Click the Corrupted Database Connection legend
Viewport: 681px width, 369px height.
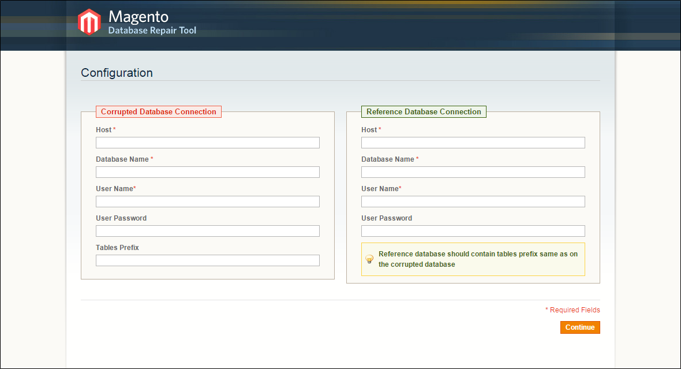click(x=159, y=111)
